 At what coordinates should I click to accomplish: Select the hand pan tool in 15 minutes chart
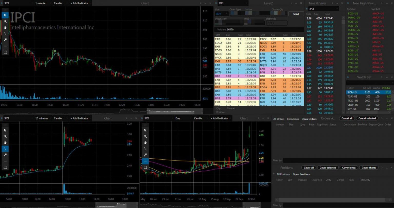coord(5,143)
